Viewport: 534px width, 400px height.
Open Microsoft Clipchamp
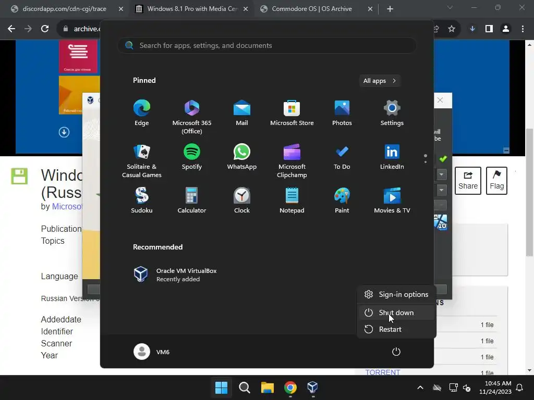(x=292, y=160)
